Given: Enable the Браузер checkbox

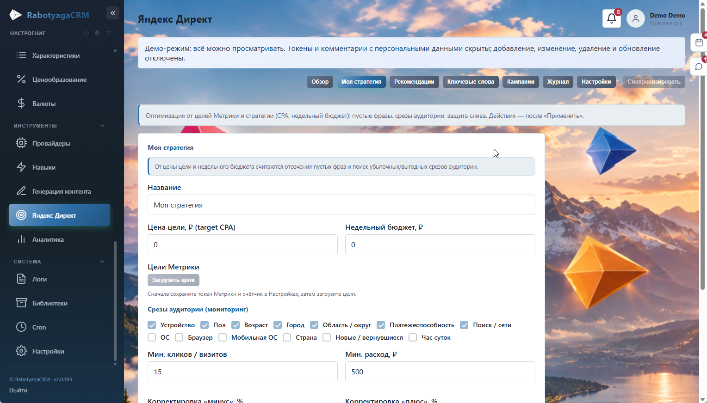Looking at the screenshot, I should (180, 337).
